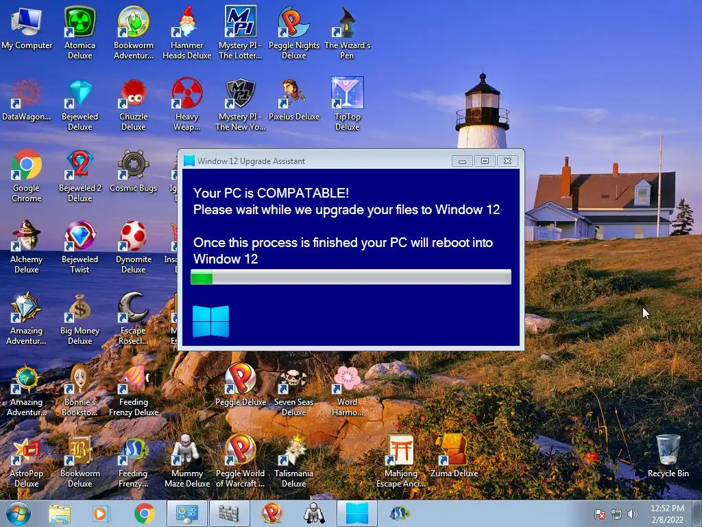Launch Mahjong Escape Ancient shortcut

coord(400,460)
